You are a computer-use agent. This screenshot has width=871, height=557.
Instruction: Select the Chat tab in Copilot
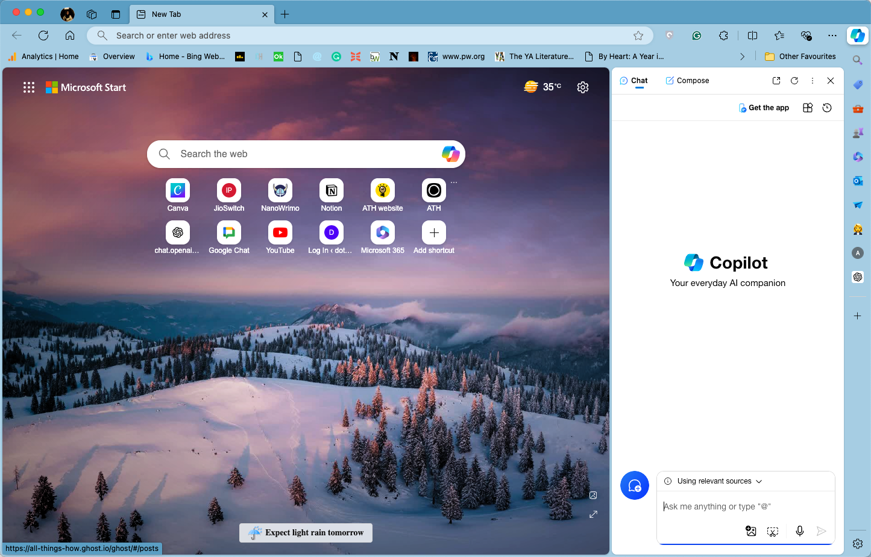[x=634, y=81]
